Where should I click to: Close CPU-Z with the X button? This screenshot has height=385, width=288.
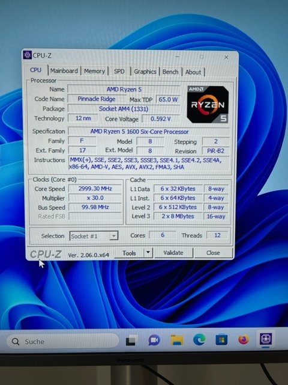tap(226, 57)
